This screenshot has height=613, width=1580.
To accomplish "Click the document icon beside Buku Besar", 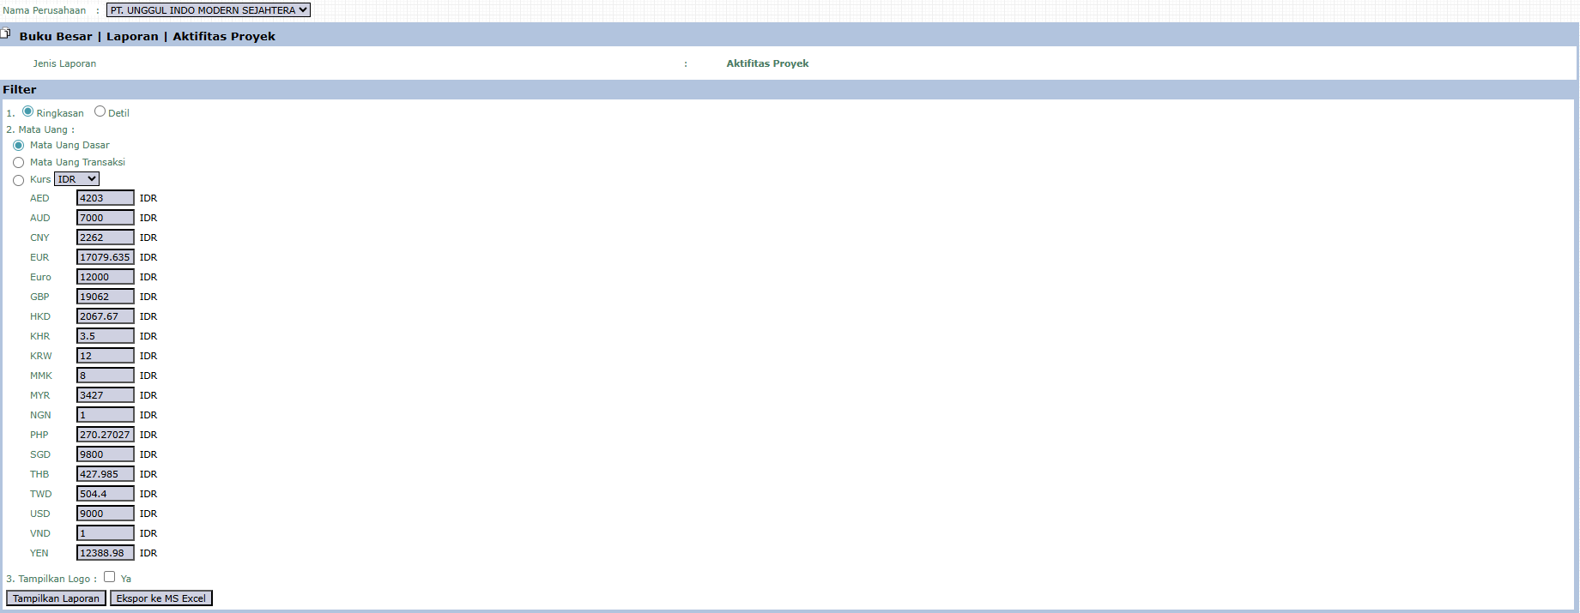I will (x=5, y=34).
